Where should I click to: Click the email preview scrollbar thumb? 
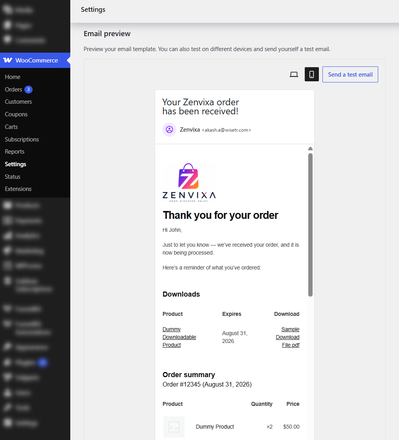tap(310, 225)
